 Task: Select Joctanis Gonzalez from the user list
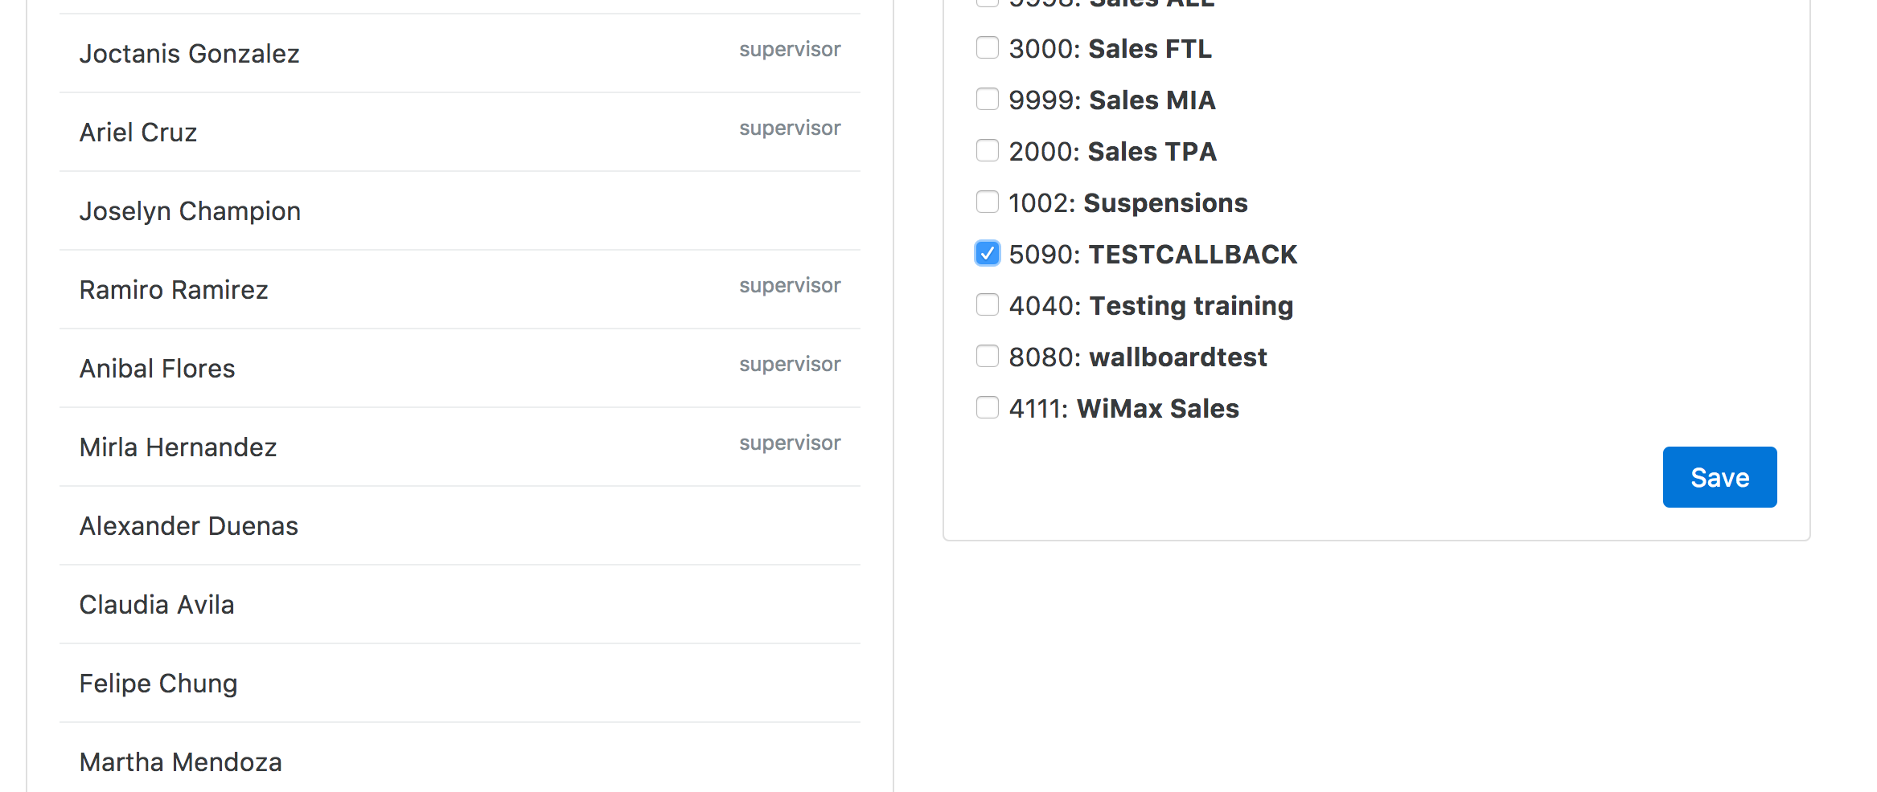pos(460,53)
